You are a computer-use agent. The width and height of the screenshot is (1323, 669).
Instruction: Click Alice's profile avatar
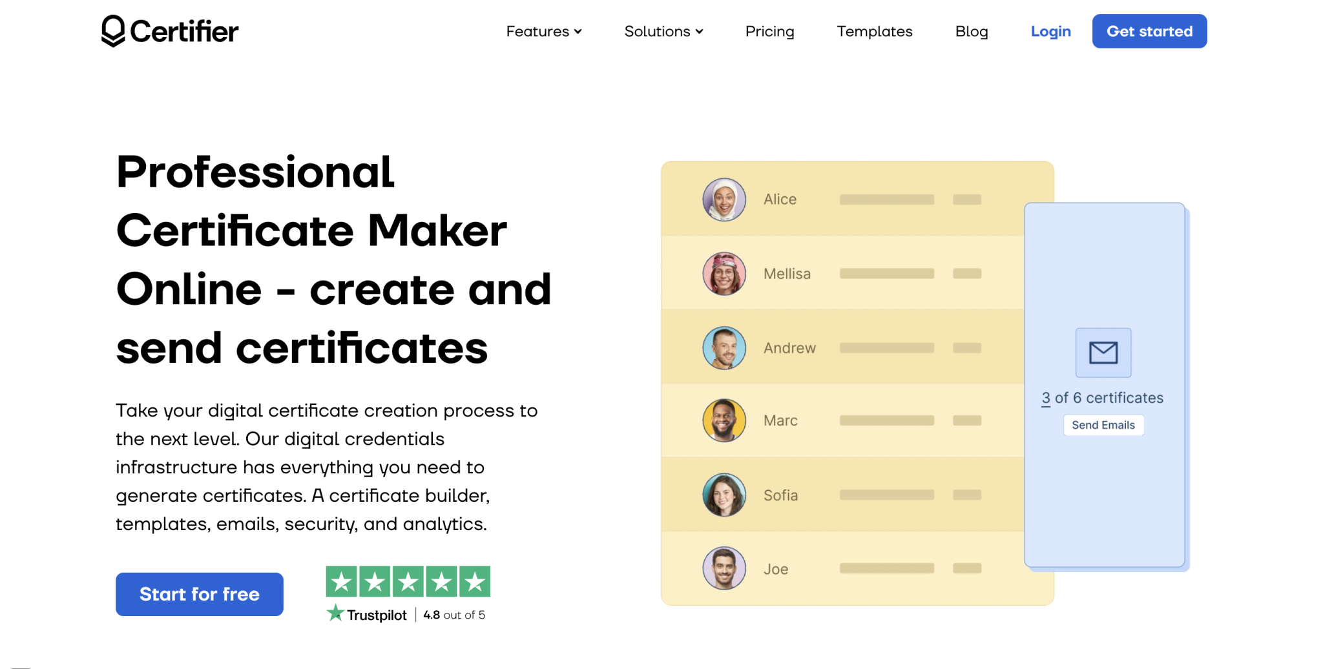724,199
